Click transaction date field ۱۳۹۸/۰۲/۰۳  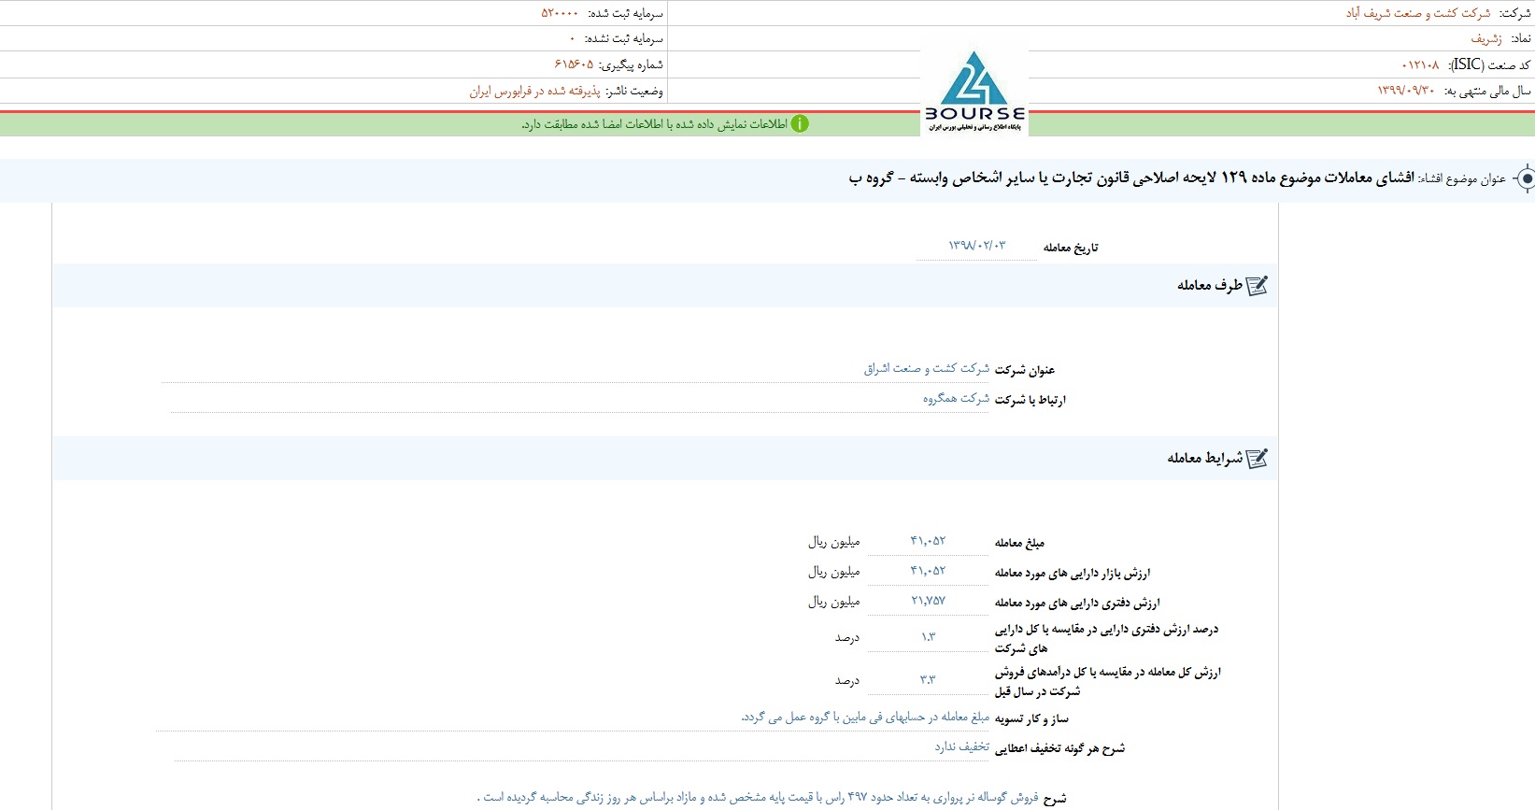click(976, 246)
